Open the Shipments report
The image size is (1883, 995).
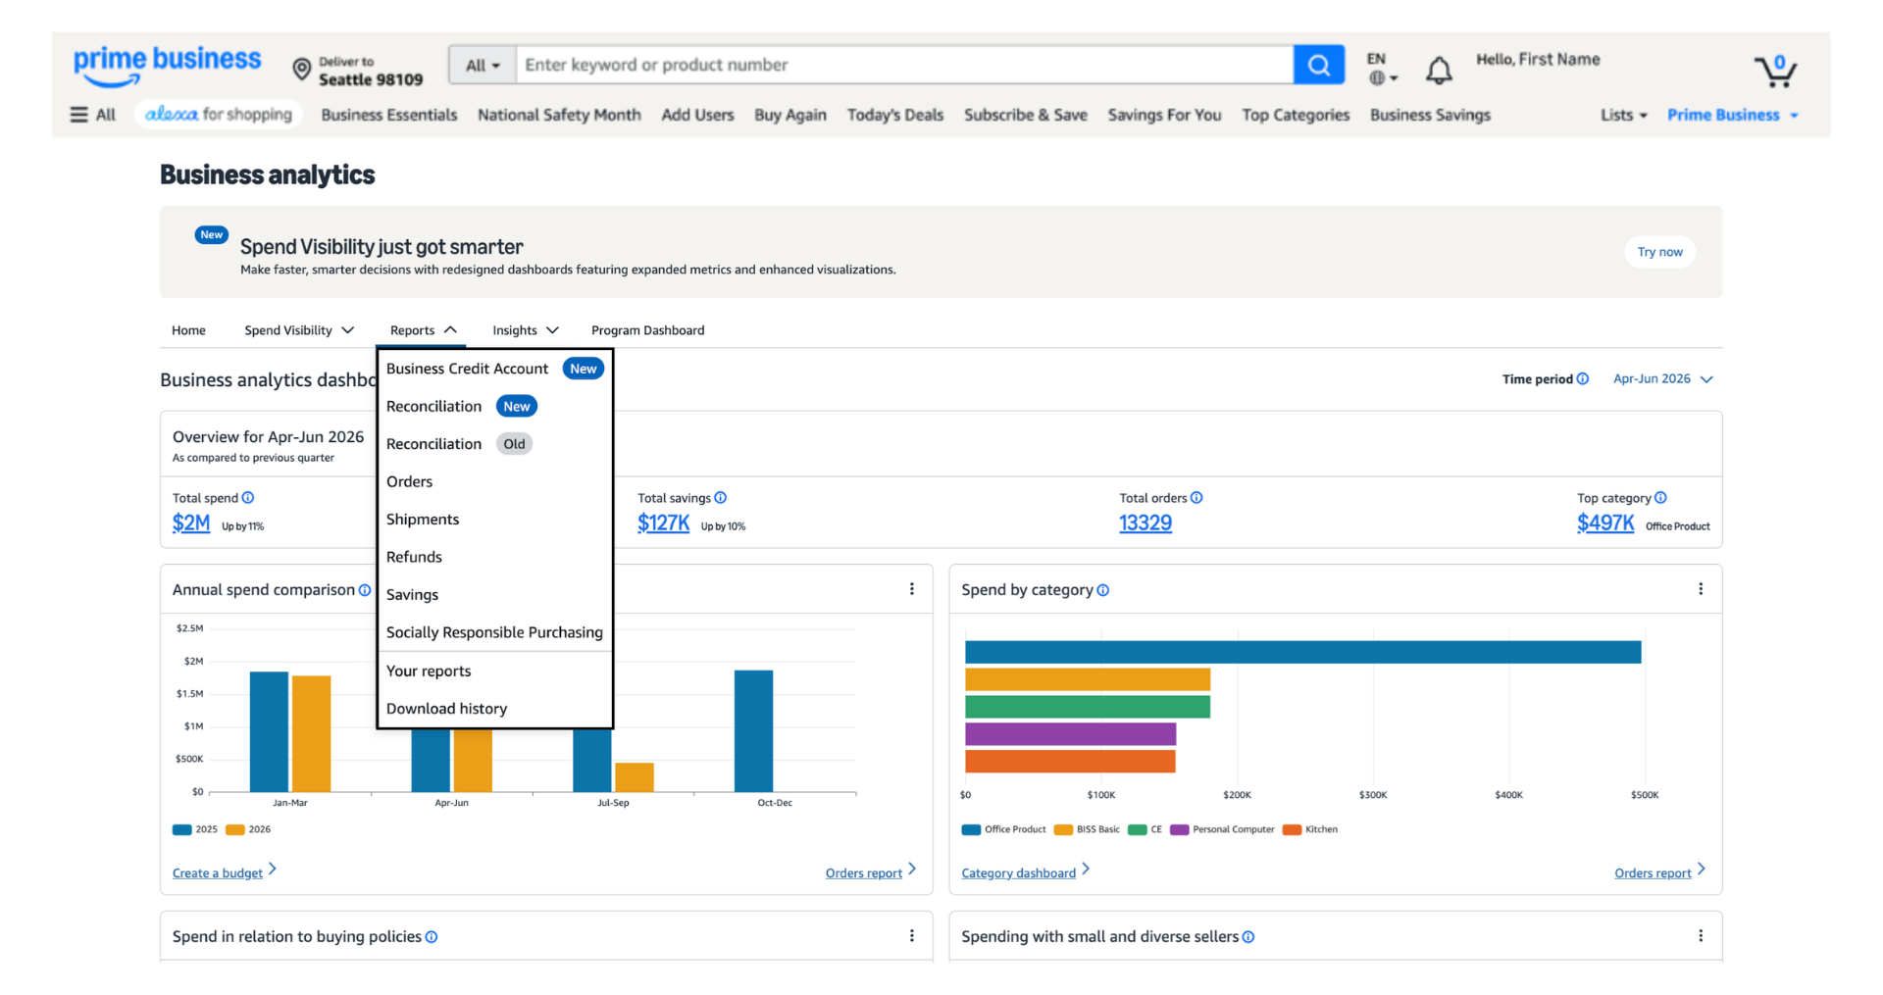click(494, 520)
